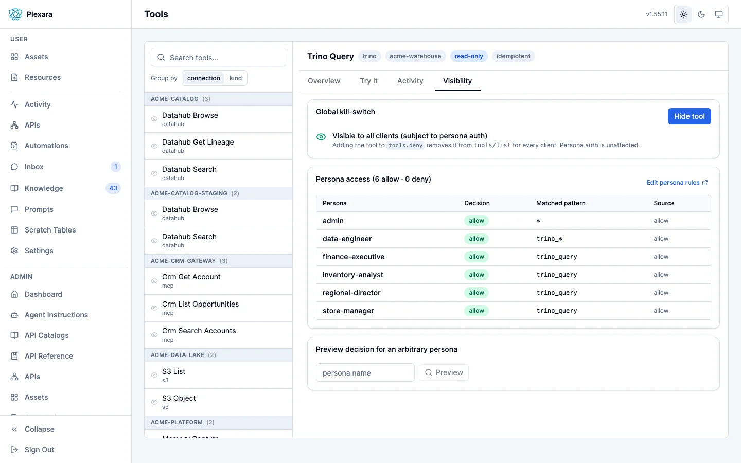Open Inbox in the sidebar

(65, 167)
